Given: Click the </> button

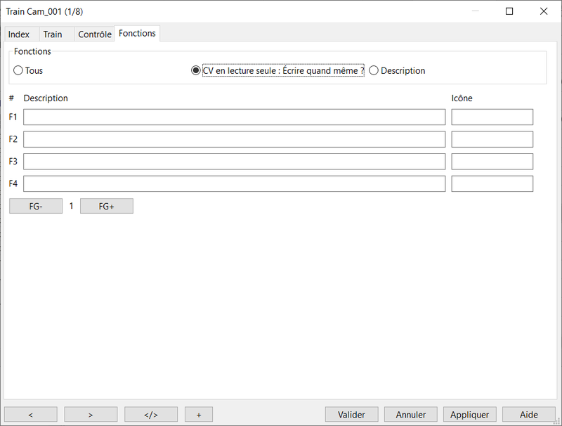Looking at the screenshot, I should (151, 415).
